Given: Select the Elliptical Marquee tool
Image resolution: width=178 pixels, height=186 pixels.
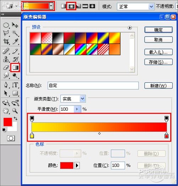Looking at the screenshot, I should [6, 25].
